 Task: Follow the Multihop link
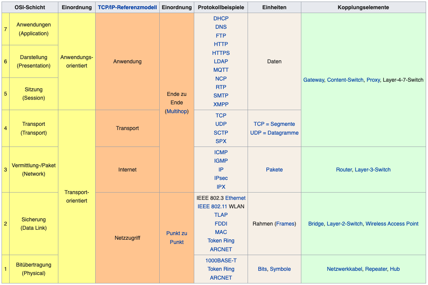click(x=177, y=111)
